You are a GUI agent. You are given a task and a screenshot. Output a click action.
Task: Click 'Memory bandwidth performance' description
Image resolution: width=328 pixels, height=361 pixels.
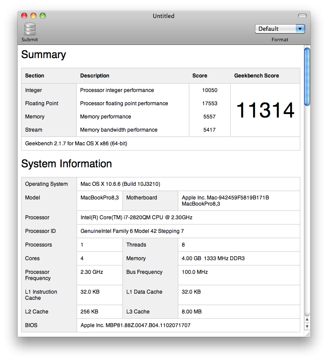(x=119, y=130)
